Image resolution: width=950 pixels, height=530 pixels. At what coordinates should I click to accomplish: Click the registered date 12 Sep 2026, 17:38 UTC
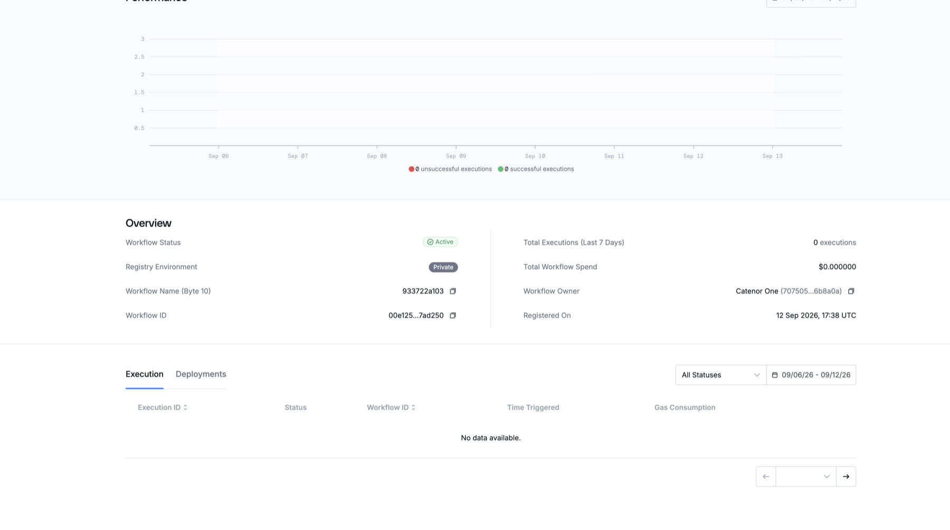816,316
